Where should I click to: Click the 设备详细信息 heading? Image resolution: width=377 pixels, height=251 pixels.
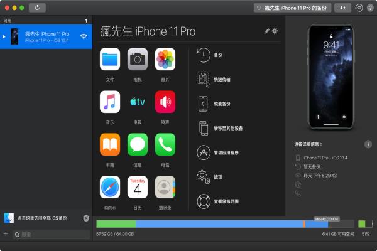[x=308, y=144]
